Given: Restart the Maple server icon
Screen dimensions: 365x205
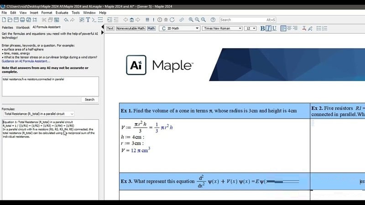Looking at the screenshot, I should point(172,20).
